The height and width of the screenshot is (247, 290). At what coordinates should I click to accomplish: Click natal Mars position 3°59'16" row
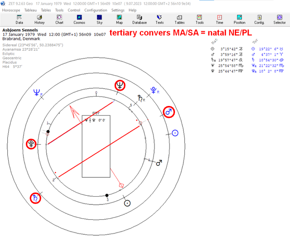coord(227,54)
